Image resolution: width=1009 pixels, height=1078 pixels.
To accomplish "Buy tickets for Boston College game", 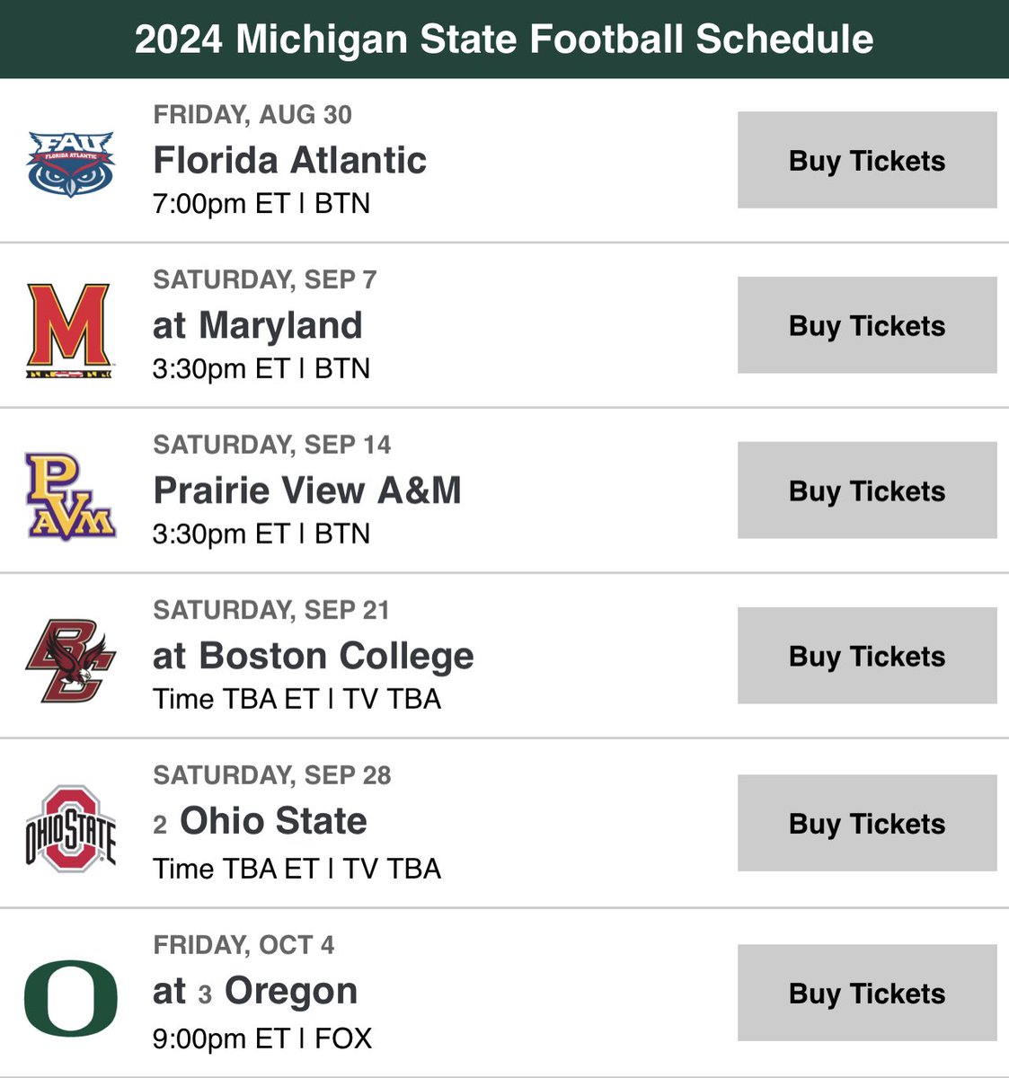I will 866,656.
